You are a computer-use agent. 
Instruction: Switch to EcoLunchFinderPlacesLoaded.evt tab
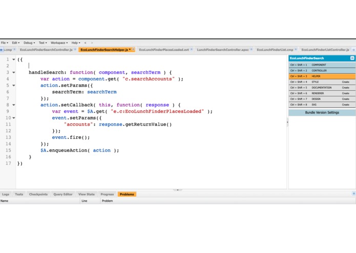[x=164, y=50]
